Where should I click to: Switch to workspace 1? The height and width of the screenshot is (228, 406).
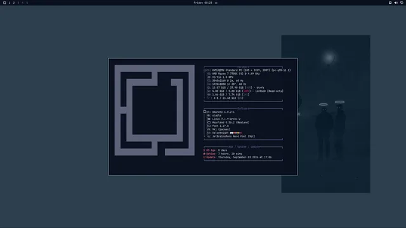pyautogui.click(x=10, y=3)
